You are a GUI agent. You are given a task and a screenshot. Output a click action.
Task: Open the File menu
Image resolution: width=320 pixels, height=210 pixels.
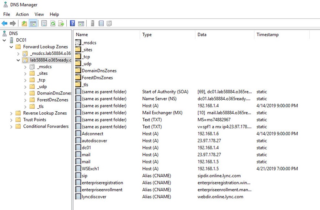click(6, 14)
